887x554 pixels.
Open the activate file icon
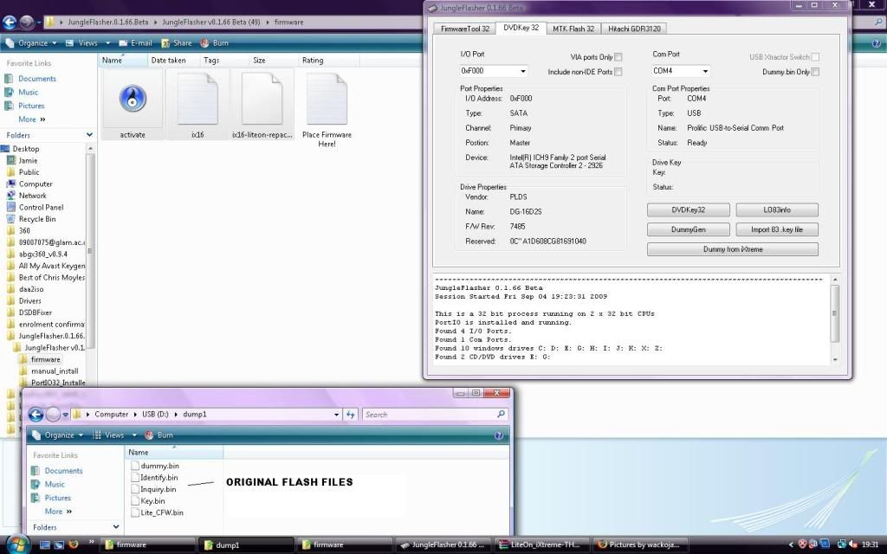point(133,100)
